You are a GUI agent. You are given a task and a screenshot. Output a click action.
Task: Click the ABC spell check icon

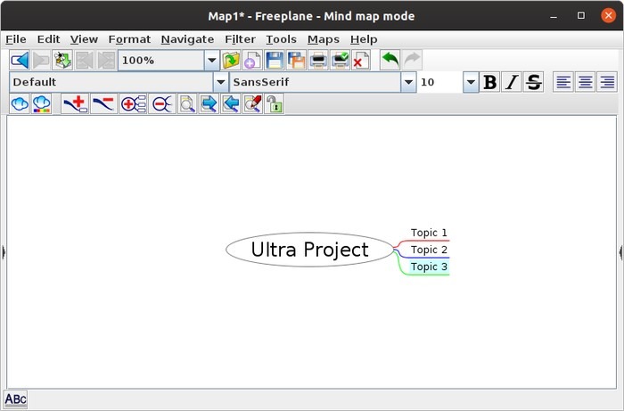[x=15, y=399]
